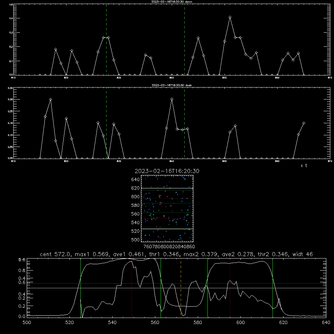Screen dimensions: 334x334
Task: Click dusk plot x-axis label "820"
Action: pyautogui.click(x=66, y=161)
